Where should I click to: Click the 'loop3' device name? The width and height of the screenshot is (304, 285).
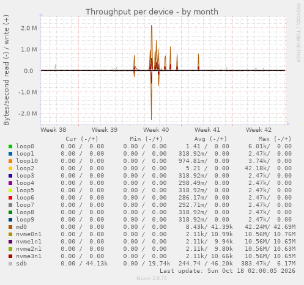pyautogui.click(x=25, y=176)
